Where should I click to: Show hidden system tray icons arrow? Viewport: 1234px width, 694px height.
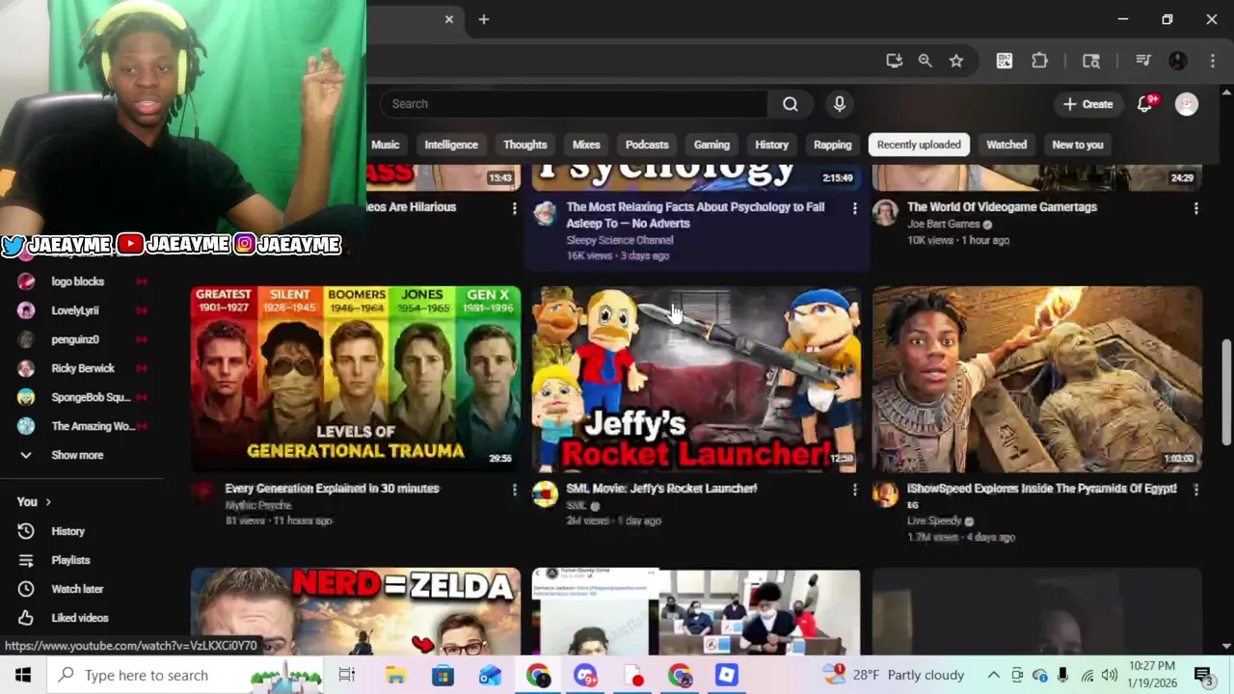click(x=994, y=676)
